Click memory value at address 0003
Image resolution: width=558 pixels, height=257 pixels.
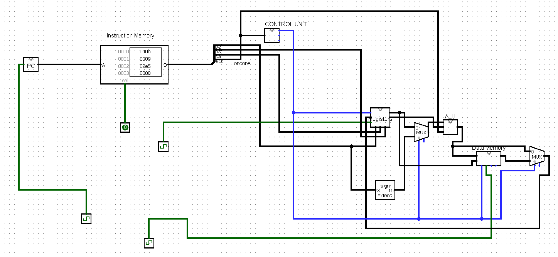(x=145, y=73)
